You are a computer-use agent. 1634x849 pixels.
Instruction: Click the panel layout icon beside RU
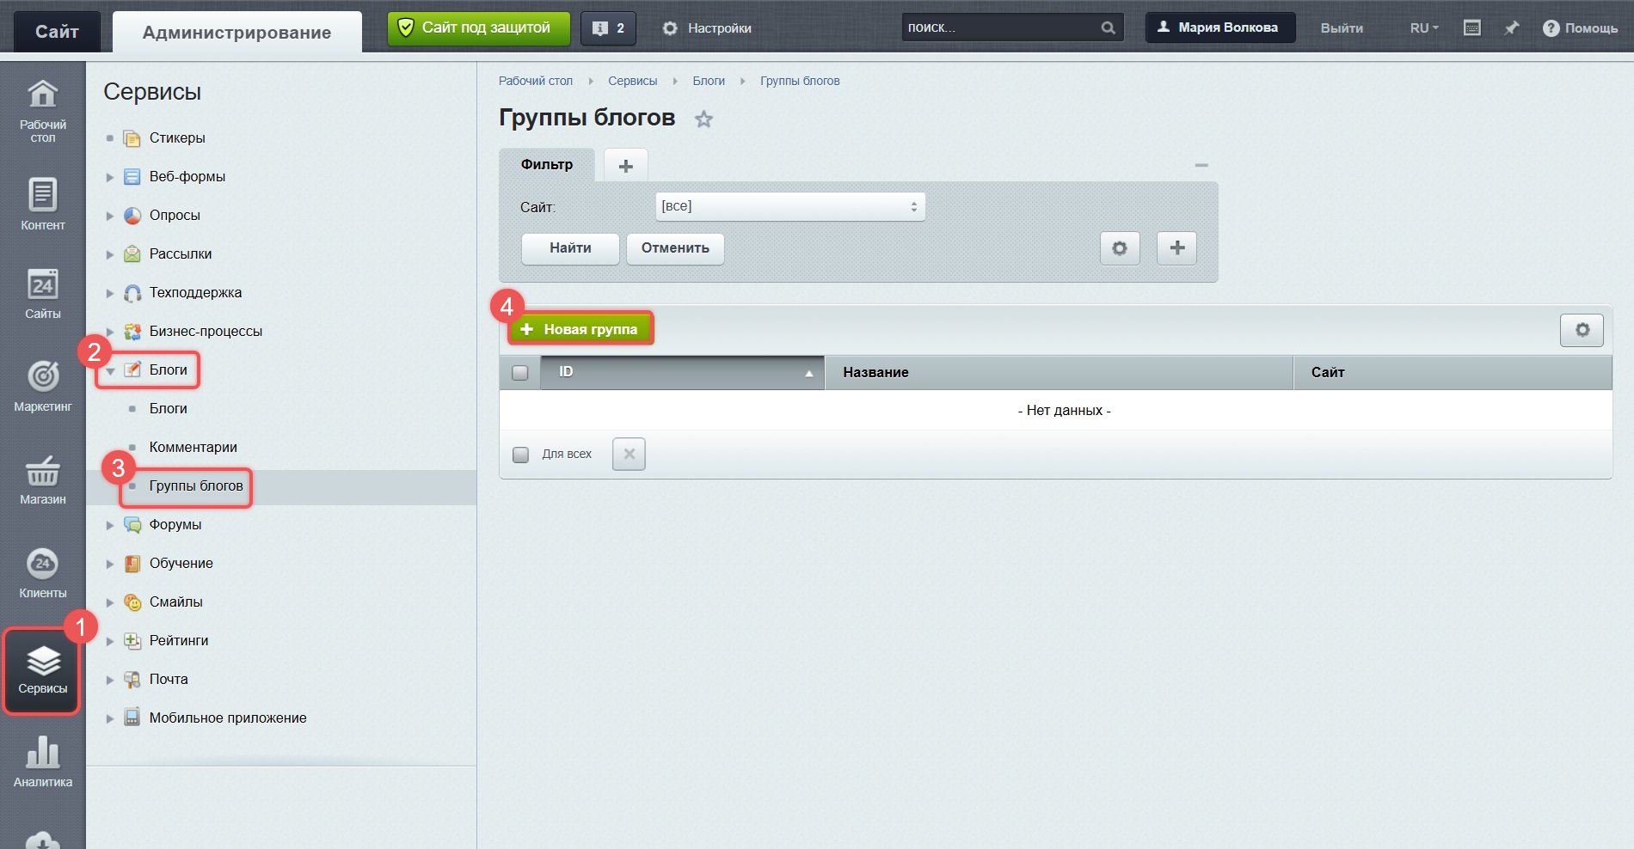click(1471, 28)
